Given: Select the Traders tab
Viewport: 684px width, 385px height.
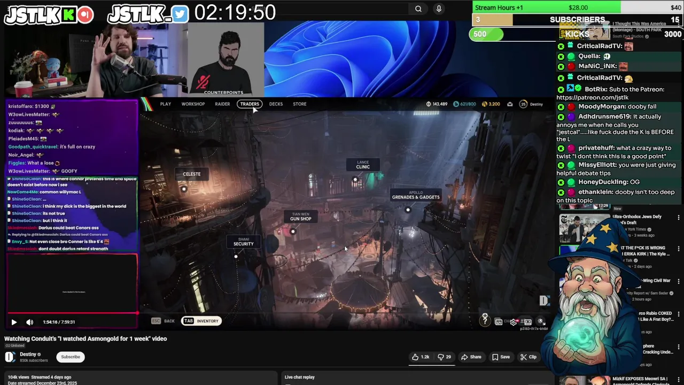Looking at the screenshot, I should (249, 104).
